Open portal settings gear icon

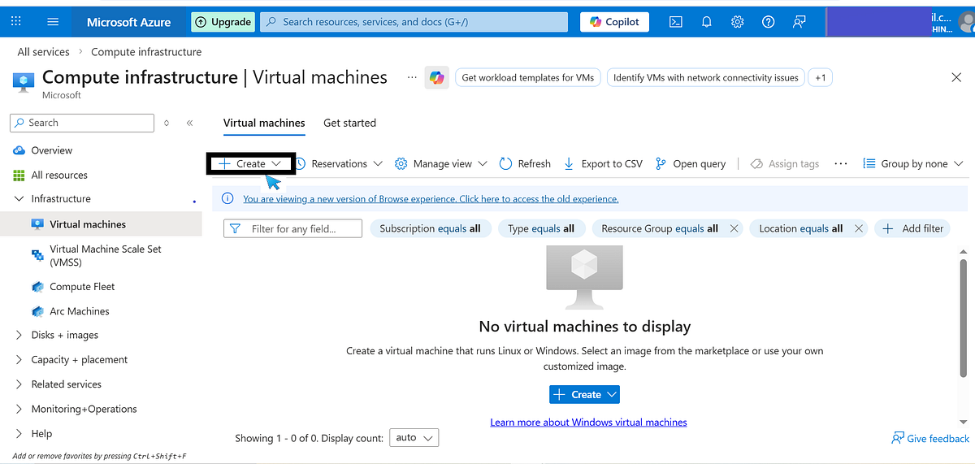point(737,22)
